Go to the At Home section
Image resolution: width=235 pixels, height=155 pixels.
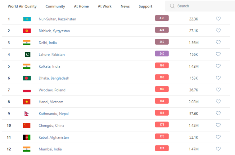coord(81,6)
